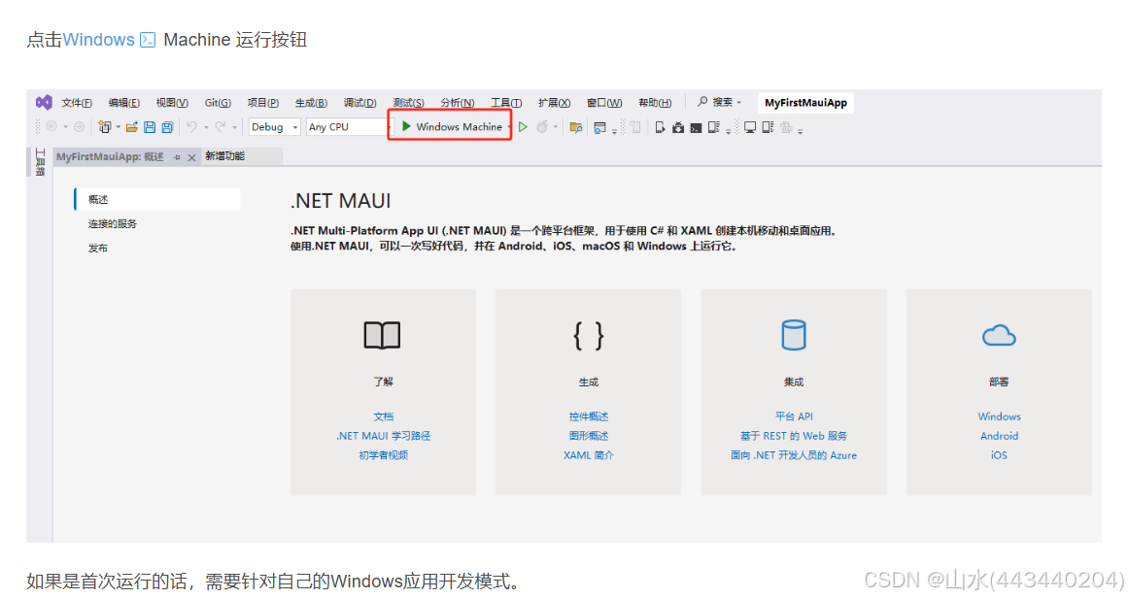Screen dimensions: 1128x599
Task: Open the 视图(V) menu
Action: (x=172, y=103)
